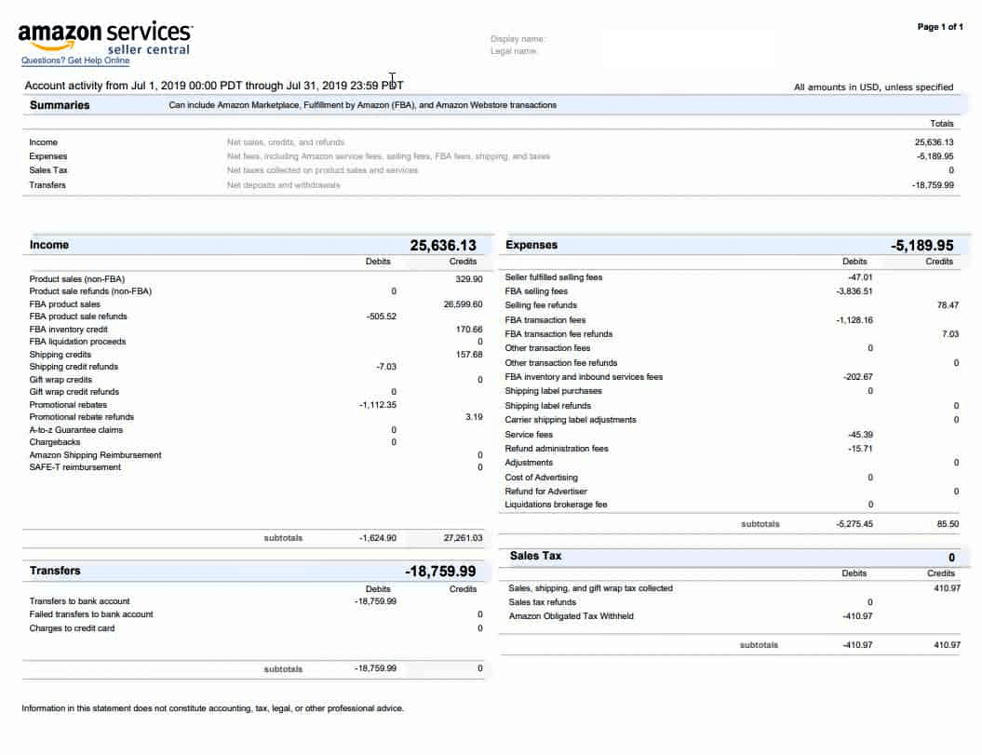Click Sales, shipping, and gift wrap tax collected
Screen dimensions: 982x755
click(590, 587)
